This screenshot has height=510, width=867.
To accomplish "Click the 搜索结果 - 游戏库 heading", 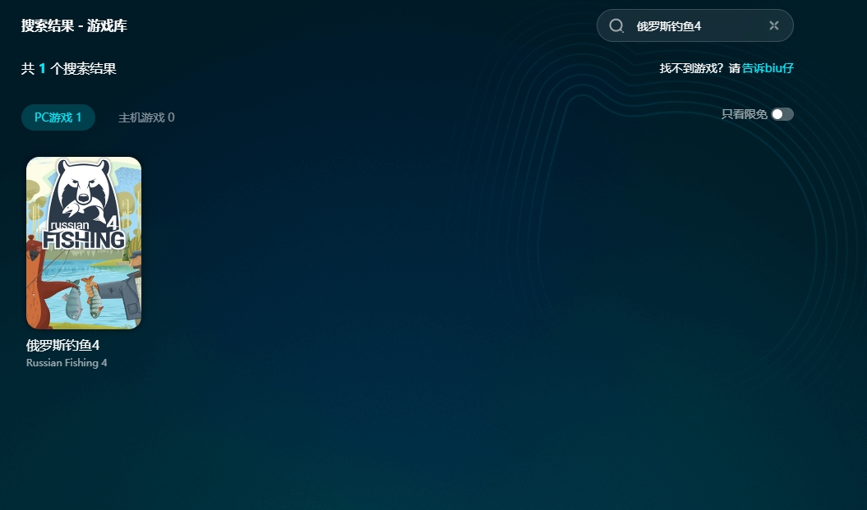I will click(74, 25).
